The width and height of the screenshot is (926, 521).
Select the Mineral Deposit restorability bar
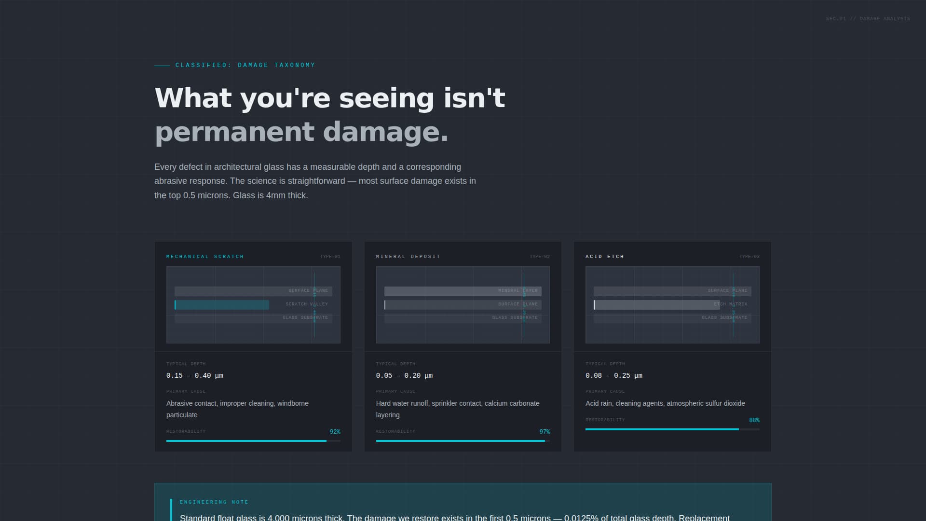[x=463, y=441]
